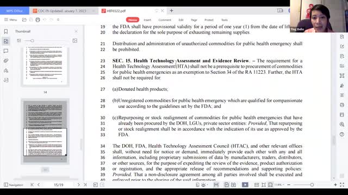Viewport: 348px width, 195px height.
Task: Open the WPS Office home tab
Action: (x=15, y=11)
